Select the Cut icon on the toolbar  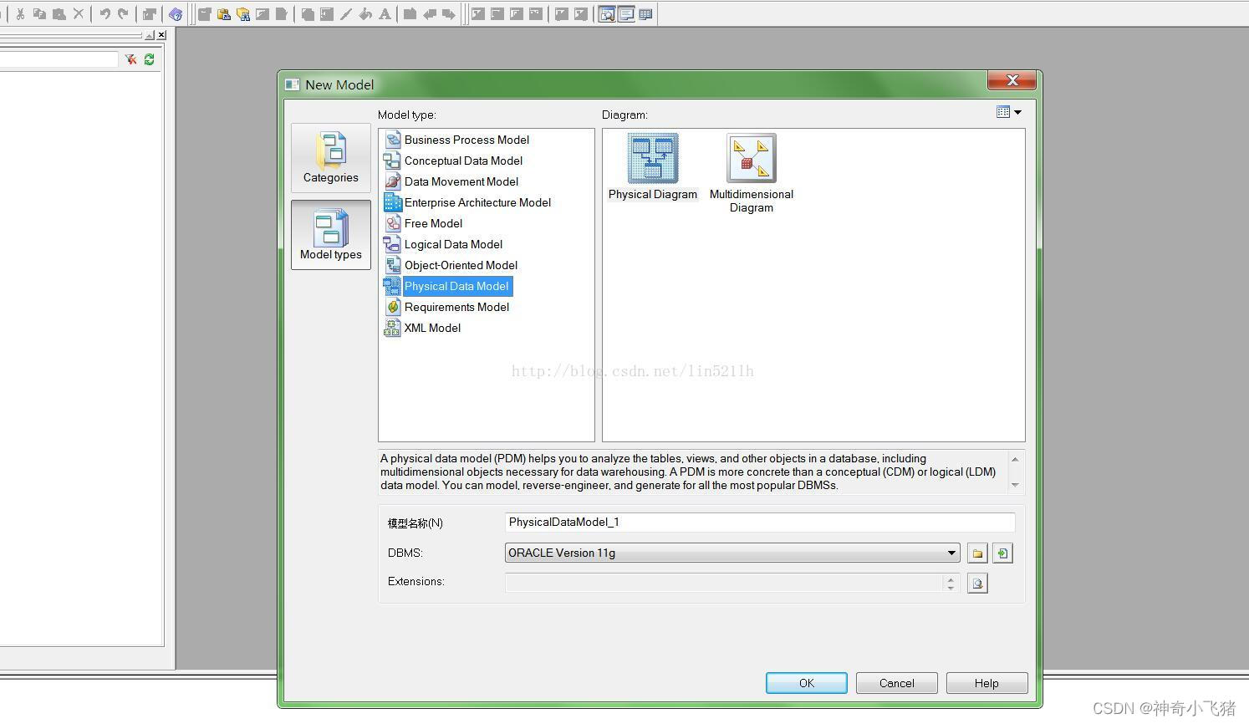point(20,14)
